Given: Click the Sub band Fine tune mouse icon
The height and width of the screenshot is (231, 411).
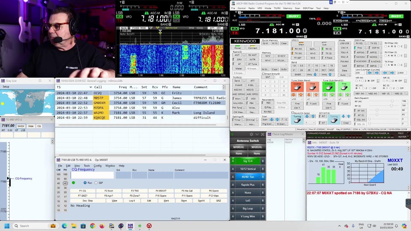Looking at the screenshot, I should pyautogui.click(x=344, y=87).
